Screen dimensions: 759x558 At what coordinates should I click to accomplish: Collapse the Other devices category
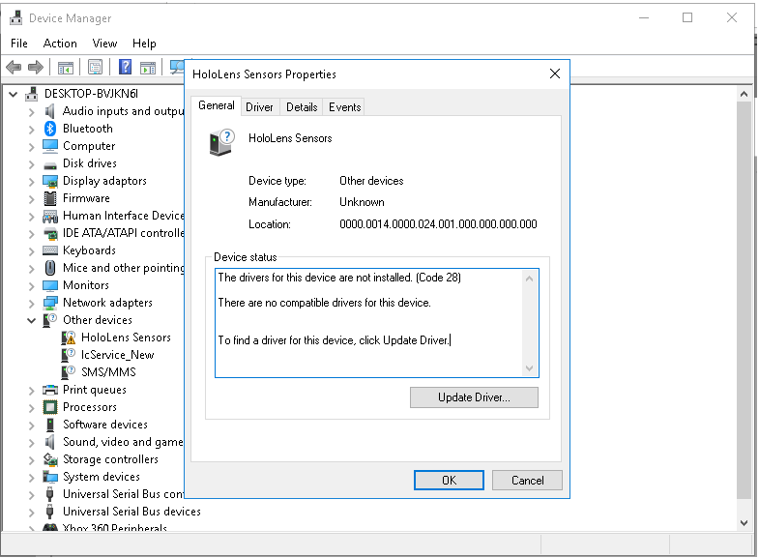pos(32,320)
